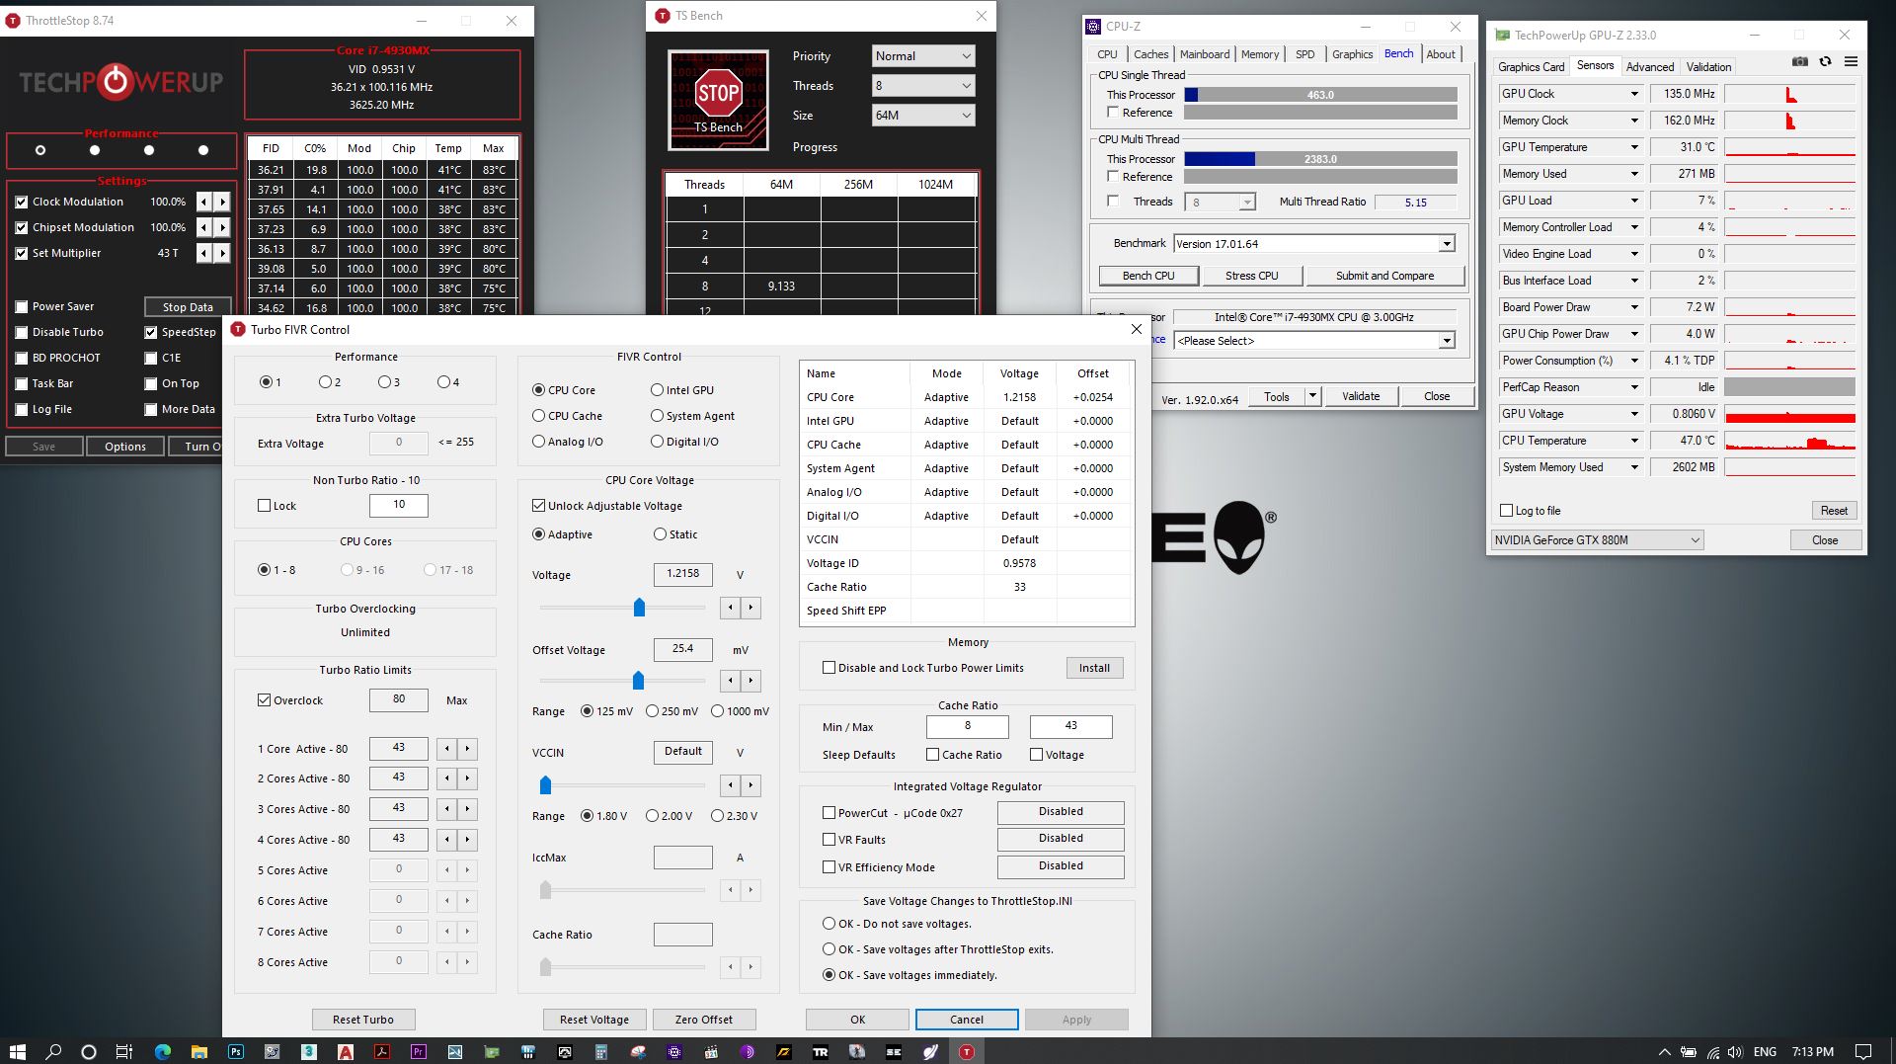
Task: Open Cortana circle icon
Action: 89,1051
